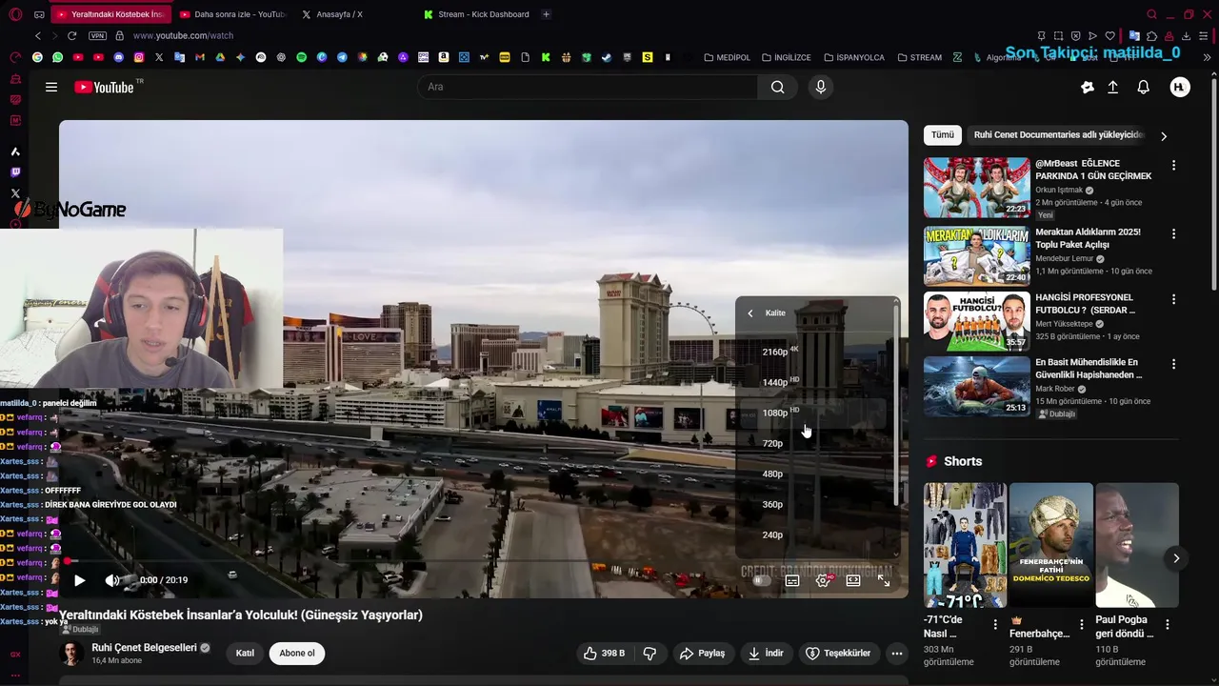Open Spotify bookmark icon
The height and width of the screenshot is (686, 1219).
pos(302,57)
